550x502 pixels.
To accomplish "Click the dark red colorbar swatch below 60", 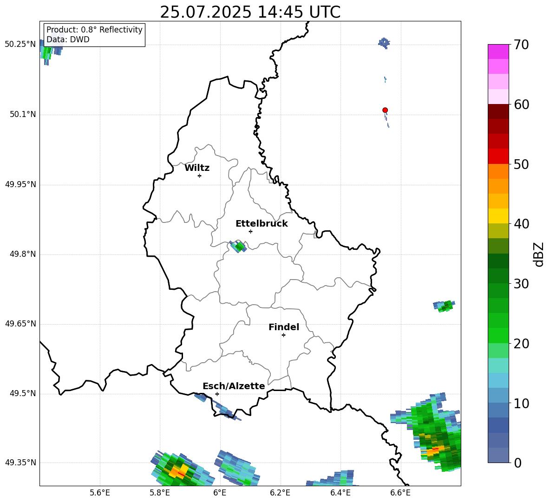I will (498, 111).
